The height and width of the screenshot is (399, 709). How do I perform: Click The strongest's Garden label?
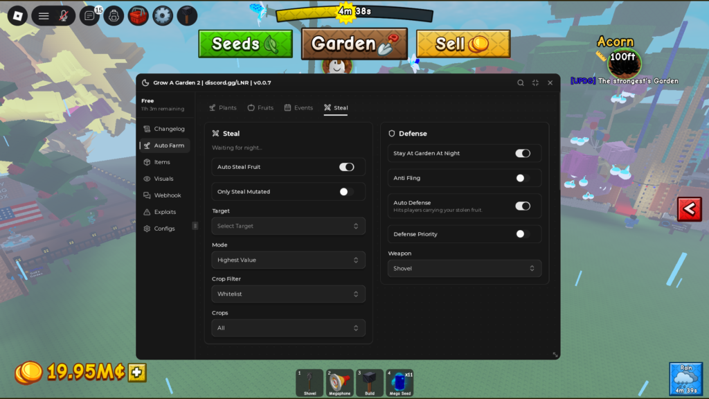point(638,81)
